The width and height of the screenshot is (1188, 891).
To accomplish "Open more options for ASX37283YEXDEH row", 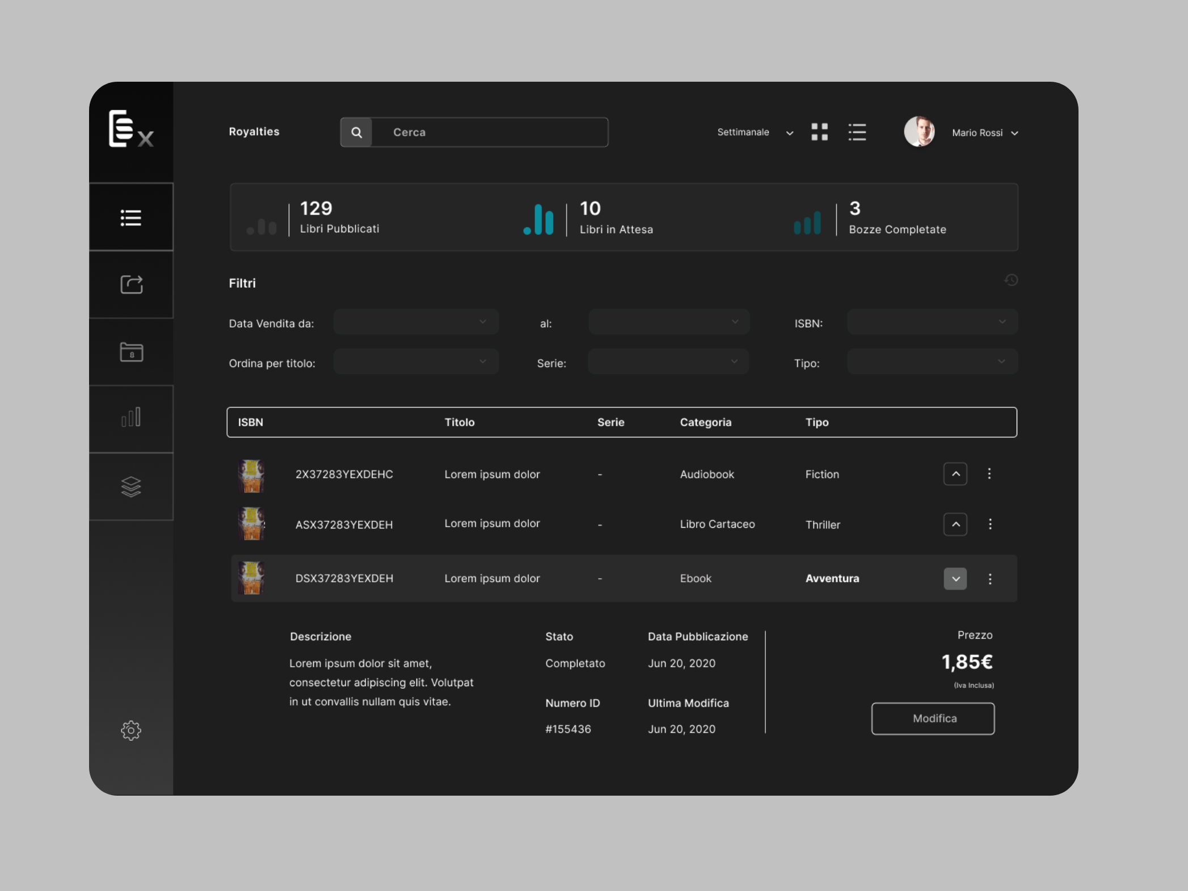I will (990, 524).
